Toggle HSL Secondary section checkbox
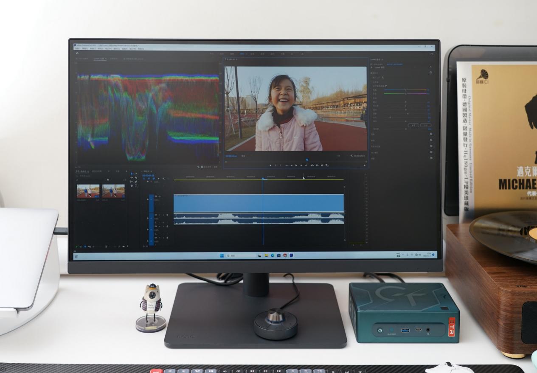The image size is (537, 373). [431, 152]
